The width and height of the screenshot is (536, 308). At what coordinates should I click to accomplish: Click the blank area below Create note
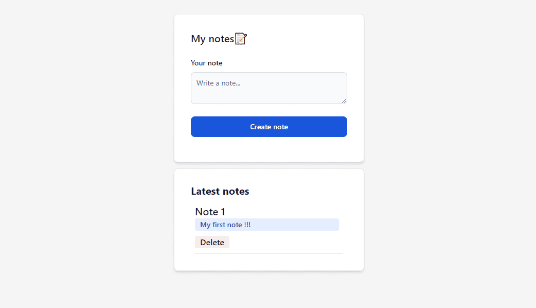[269, 149]
